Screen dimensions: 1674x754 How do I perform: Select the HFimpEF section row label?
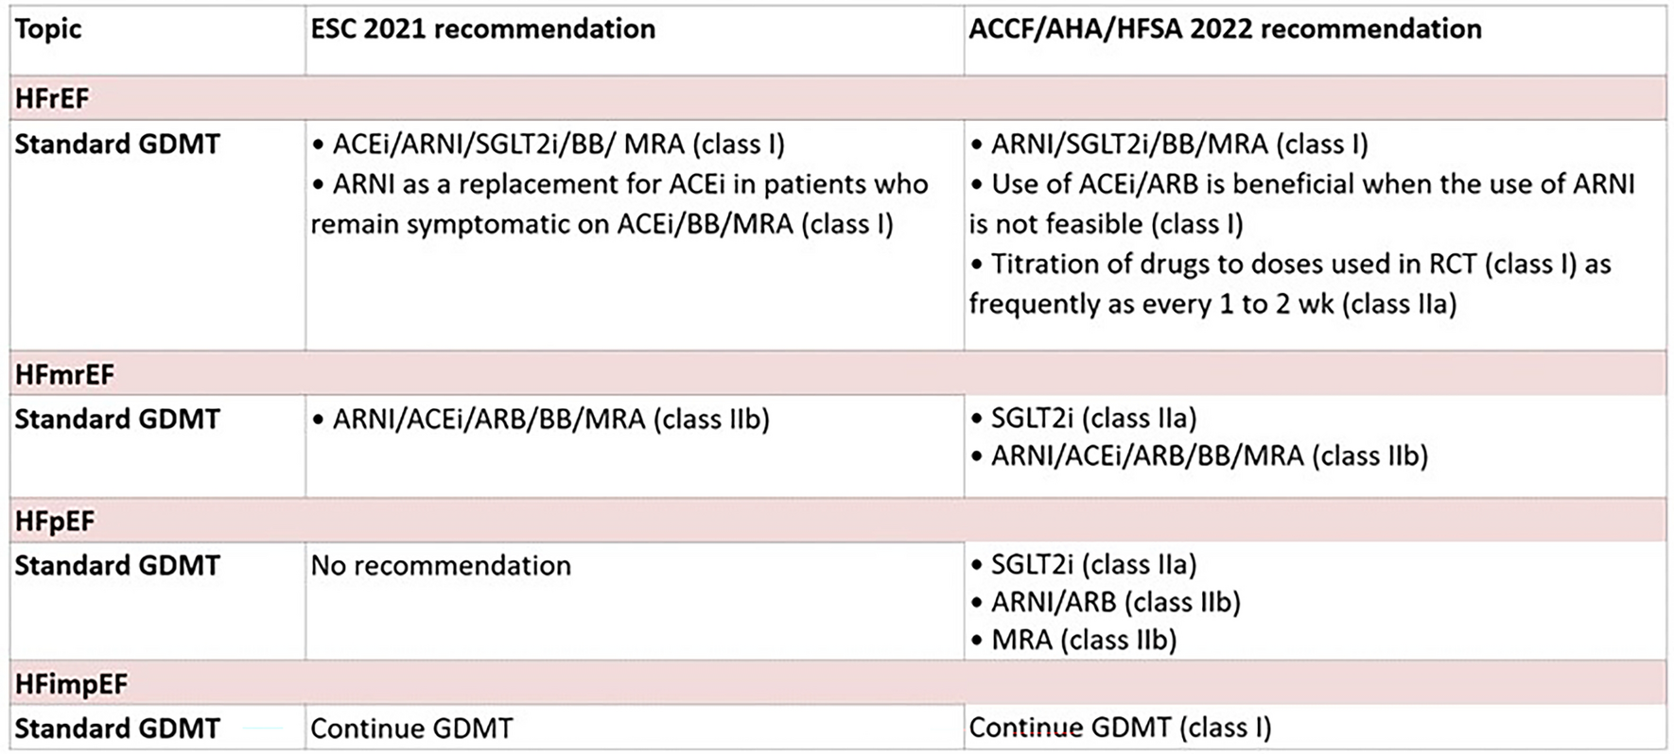[x=71, y=684]
